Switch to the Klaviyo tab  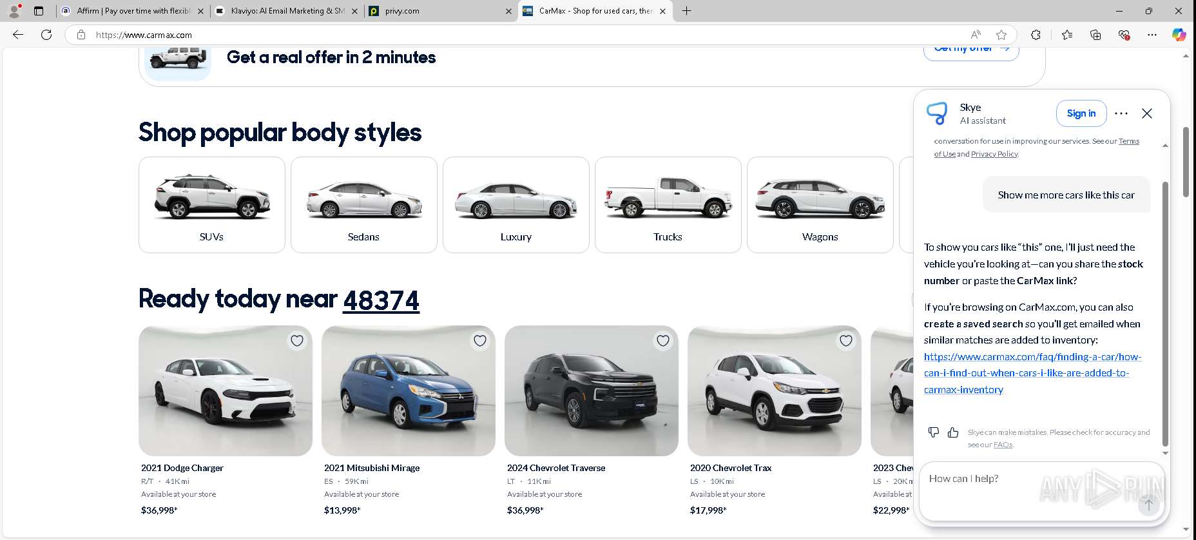click(286, 11)
